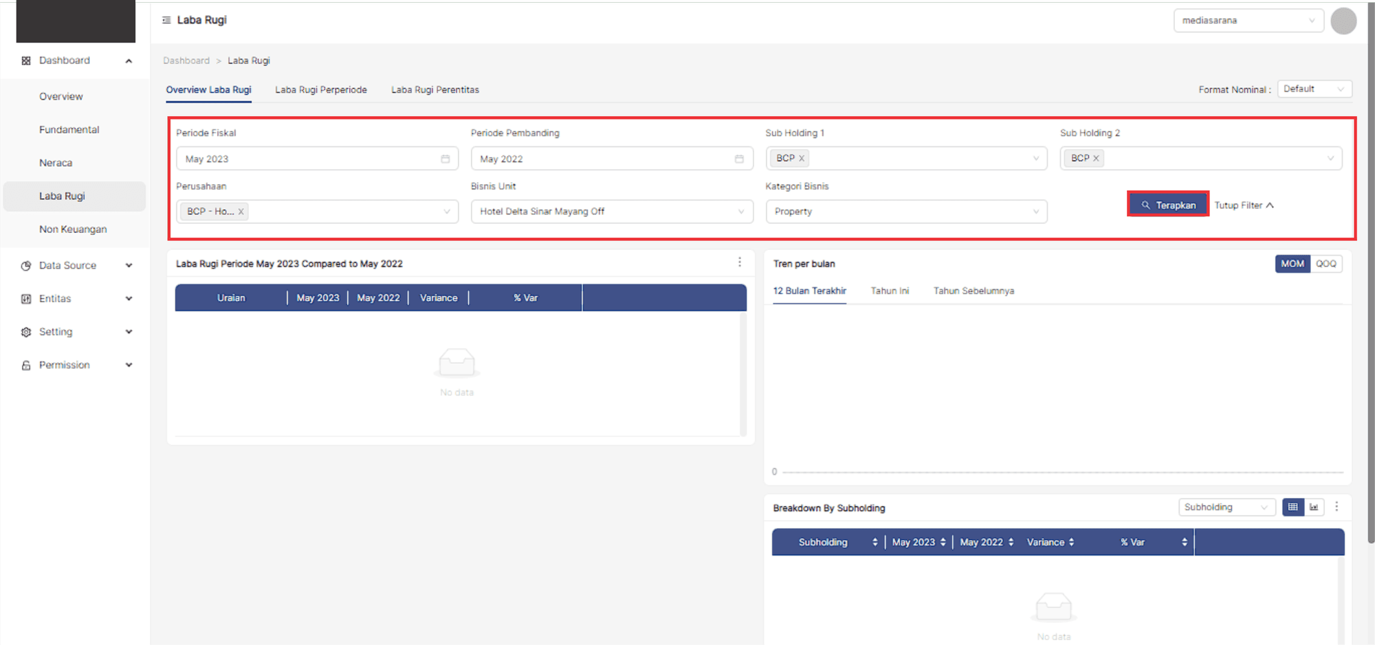Remove BCP tag from Sub Holding 1

(802, 159)
